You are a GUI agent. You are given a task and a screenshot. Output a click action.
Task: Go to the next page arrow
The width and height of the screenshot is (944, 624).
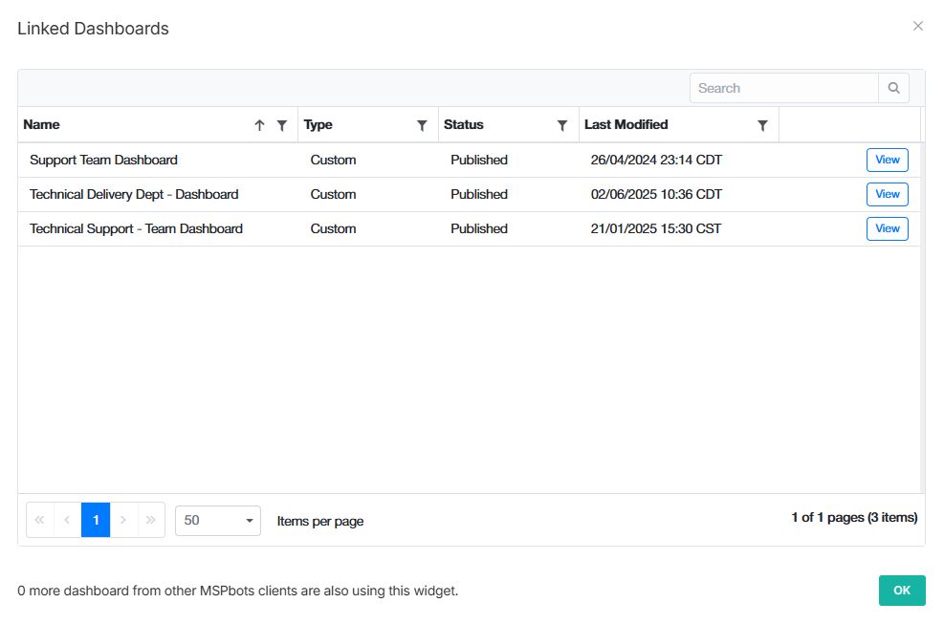123,520
